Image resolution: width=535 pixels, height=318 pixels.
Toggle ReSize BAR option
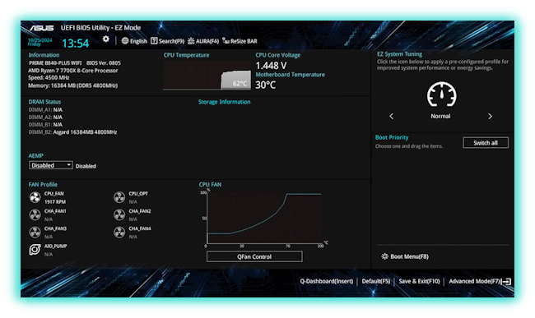point(240,41)
